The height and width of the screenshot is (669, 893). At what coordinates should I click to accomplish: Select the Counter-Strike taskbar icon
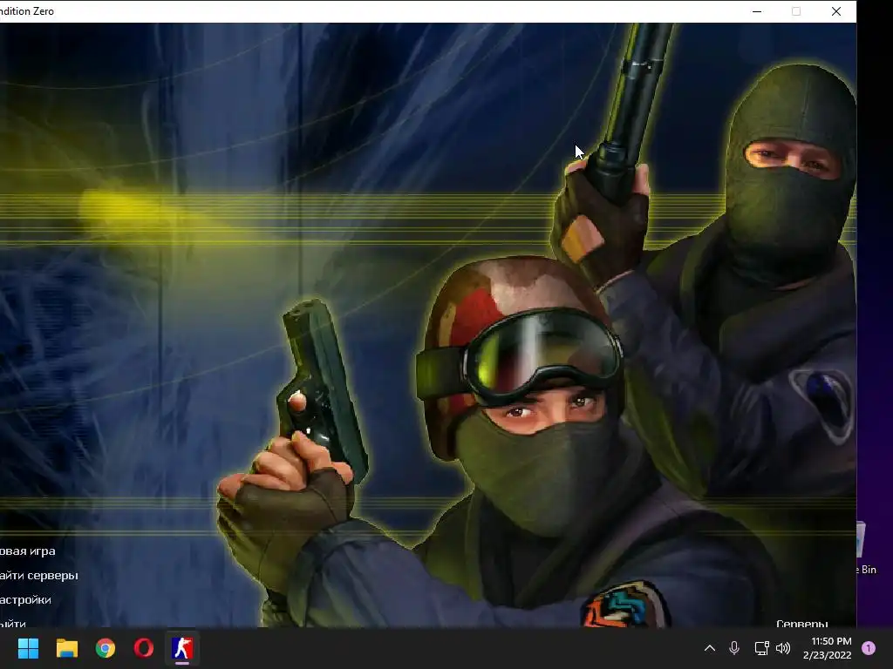pos(182,648)
